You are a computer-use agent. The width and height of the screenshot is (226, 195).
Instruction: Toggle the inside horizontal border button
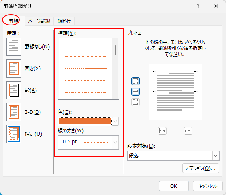[x=135, y=92]
